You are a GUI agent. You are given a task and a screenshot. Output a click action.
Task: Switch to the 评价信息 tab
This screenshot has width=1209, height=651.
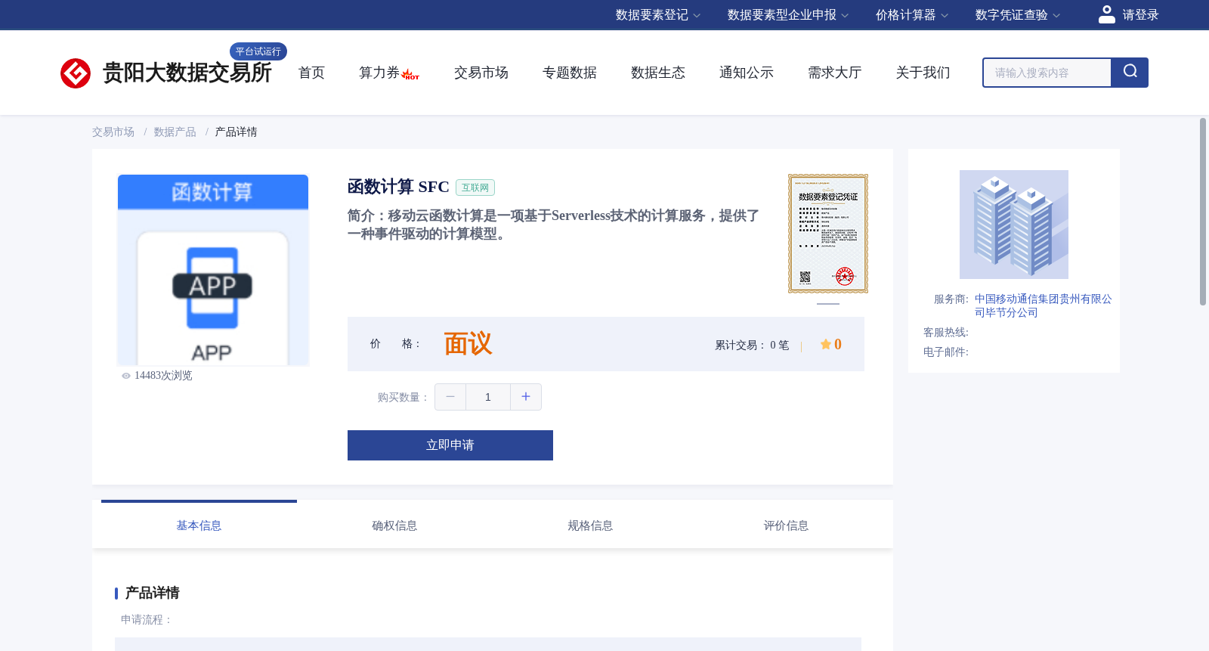click(x=786, y=525)
